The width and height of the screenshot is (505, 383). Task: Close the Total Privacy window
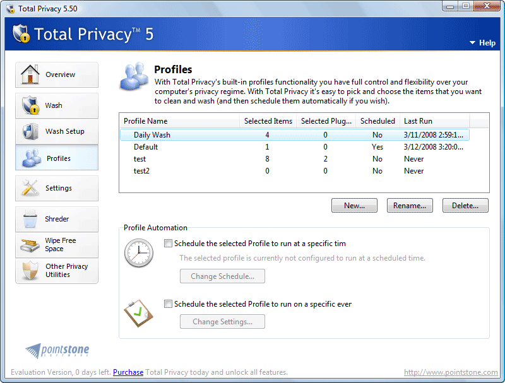tap(487, 6)
